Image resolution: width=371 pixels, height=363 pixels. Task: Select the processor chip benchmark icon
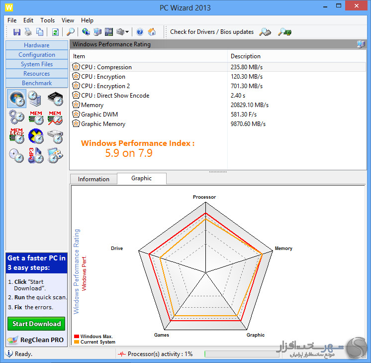tap(55, 99)
